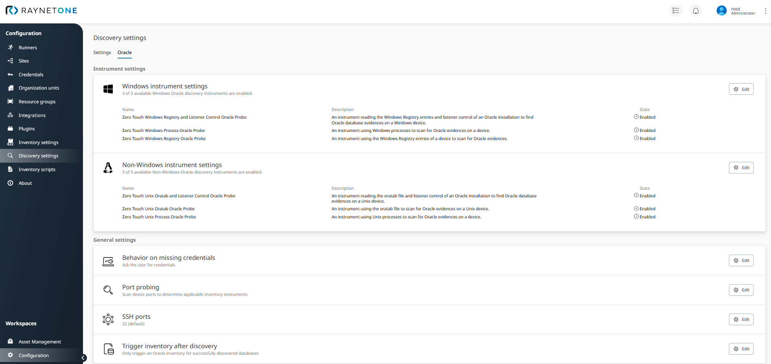Open the notifications bell icon

coord(695,11)
